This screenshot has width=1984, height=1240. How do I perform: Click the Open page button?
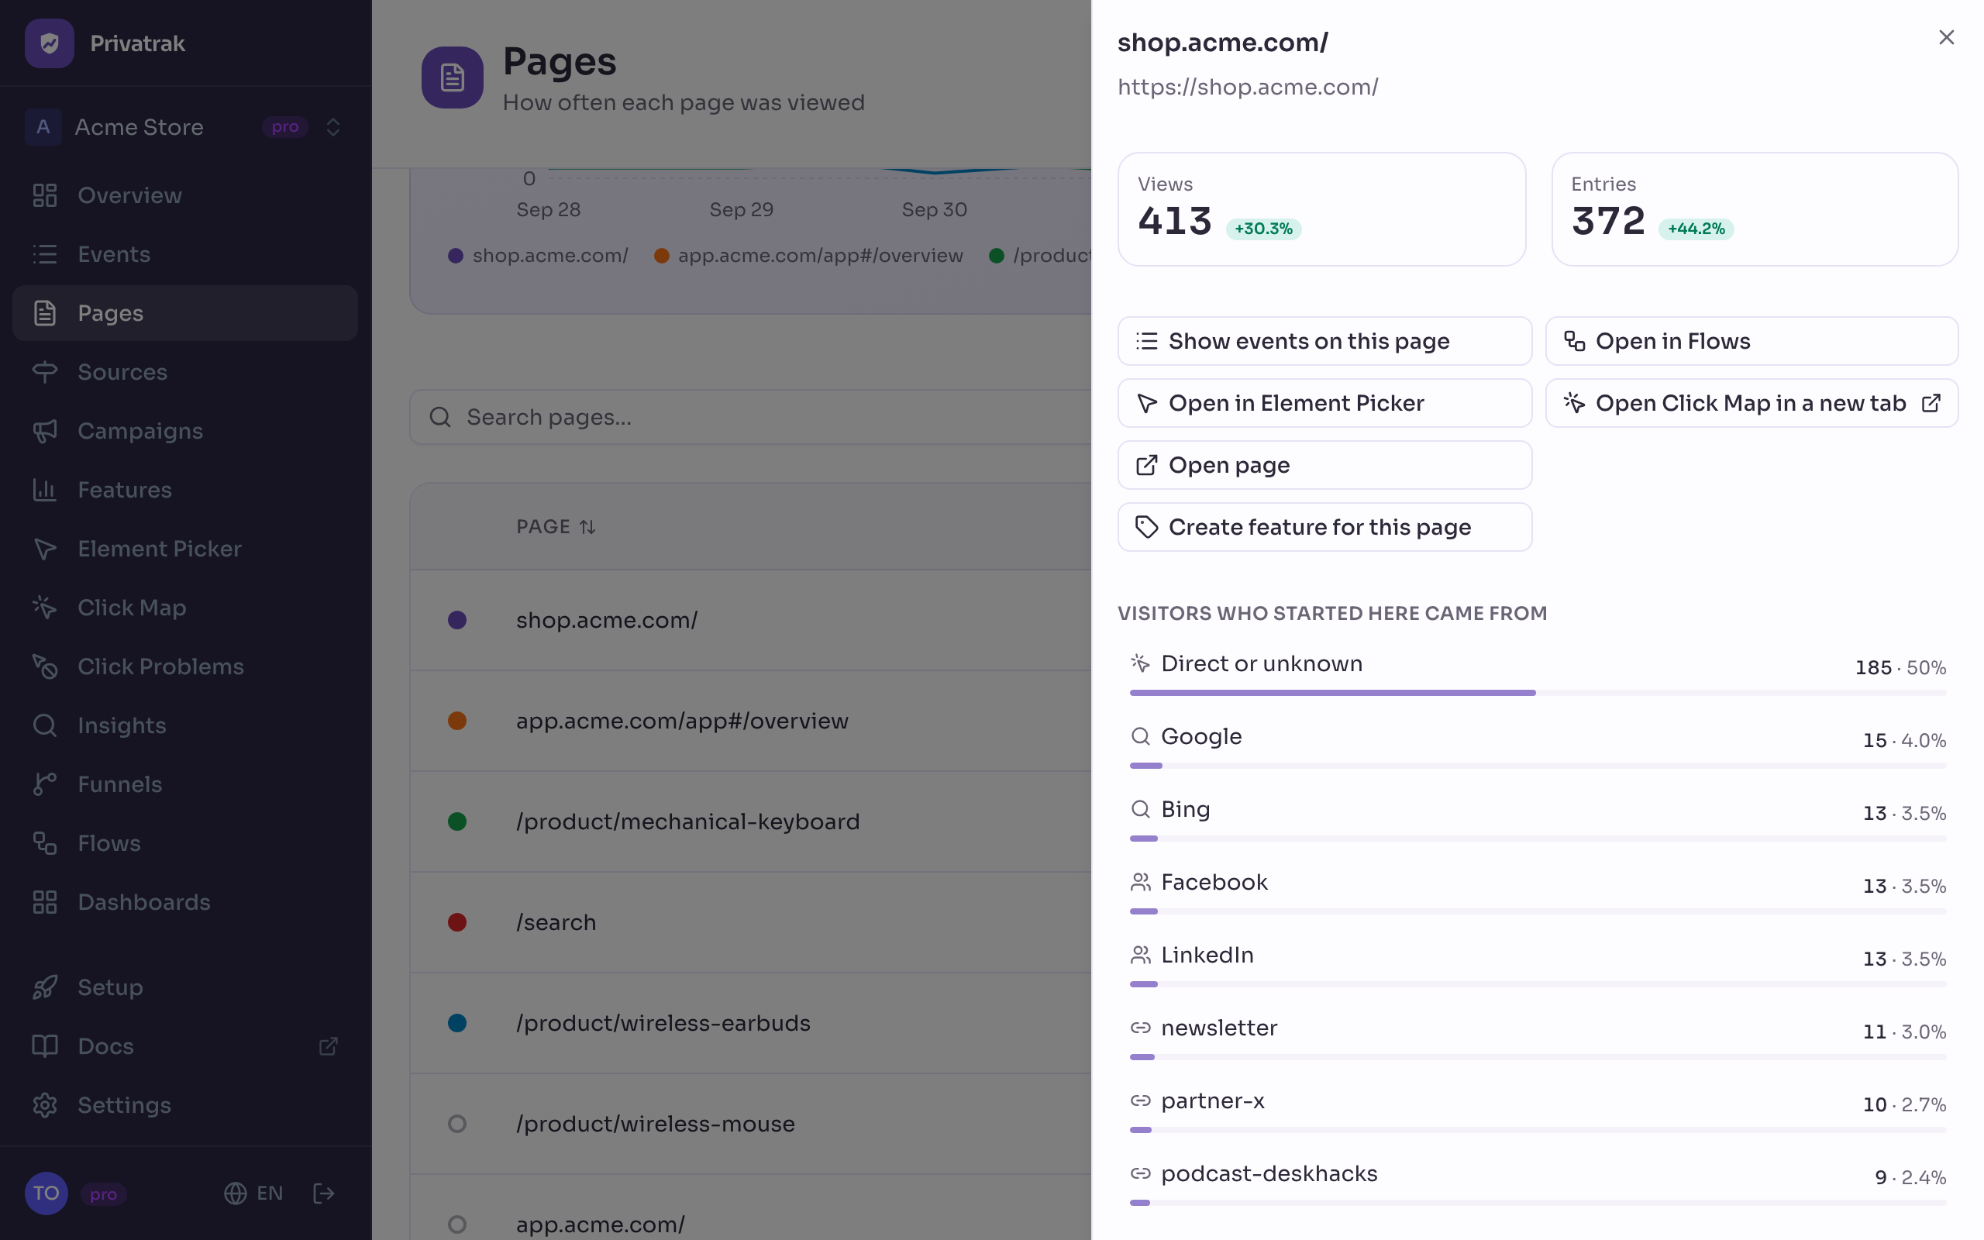point(1324,465)
